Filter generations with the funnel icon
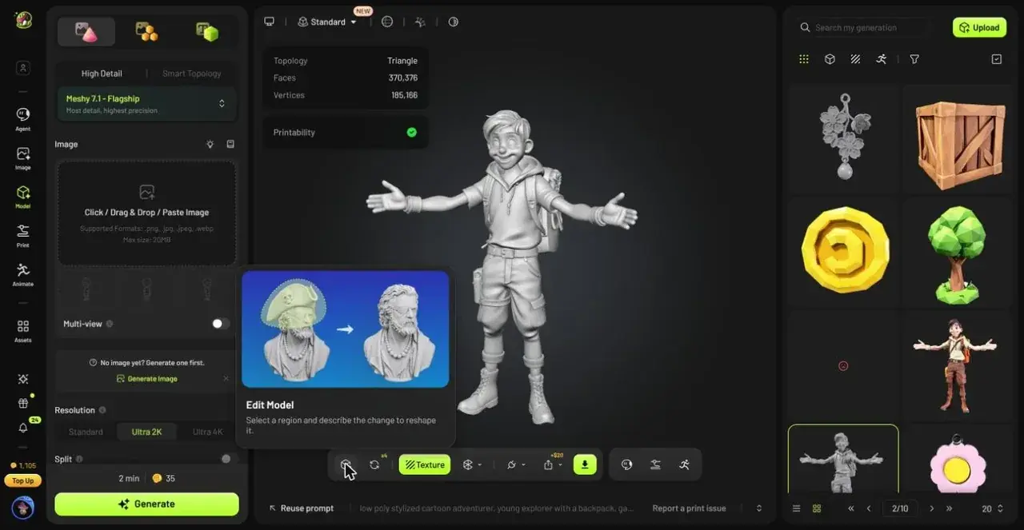 pos(914,59)
